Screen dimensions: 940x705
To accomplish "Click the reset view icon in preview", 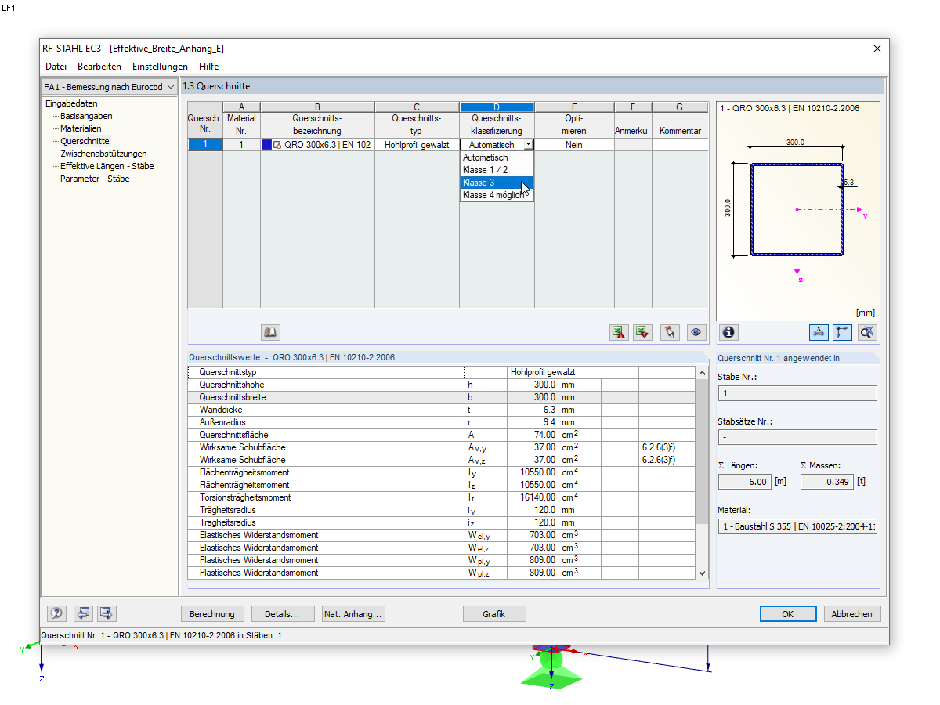I will [x=867, y=332].
